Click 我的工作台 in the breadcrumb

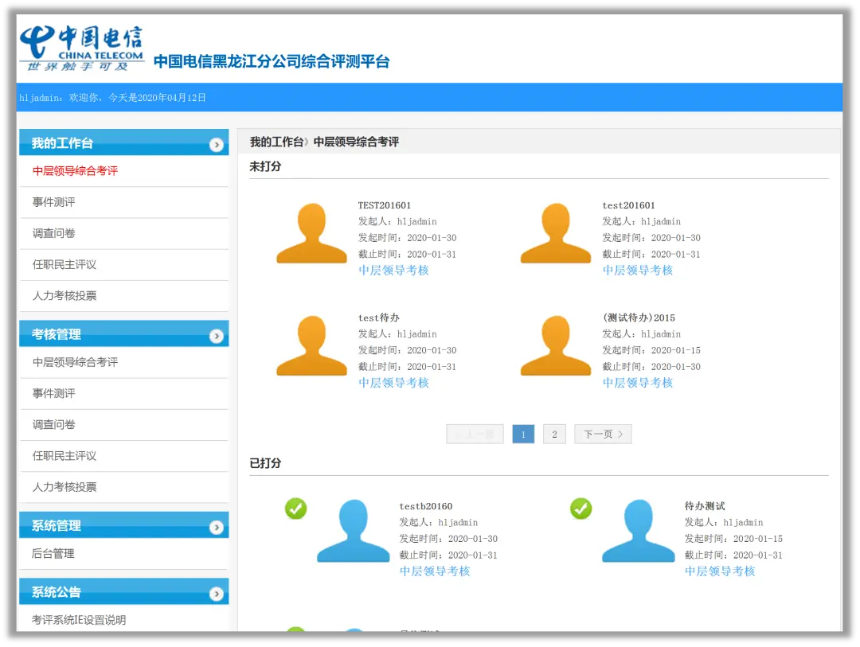point(277,142)
